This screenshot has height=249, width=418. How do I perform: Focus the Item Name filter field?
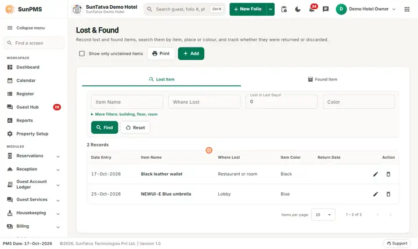(x=127, y=101)
